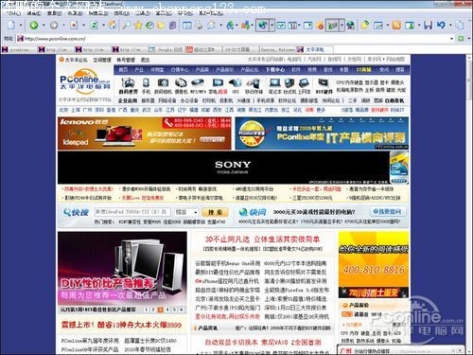Screen dimensions: 473x355
Task: Open dropdown arrow beside Back button
Action: click(x=44, y=26)
